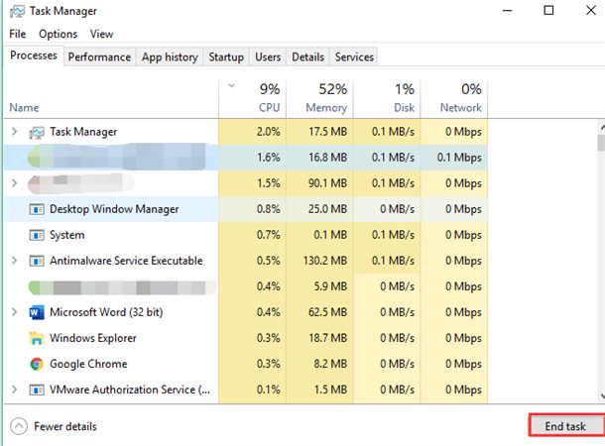The image size is (605, 446).
Task: Click the Microsoft Word process icon
Action: (x=37, y=312)
